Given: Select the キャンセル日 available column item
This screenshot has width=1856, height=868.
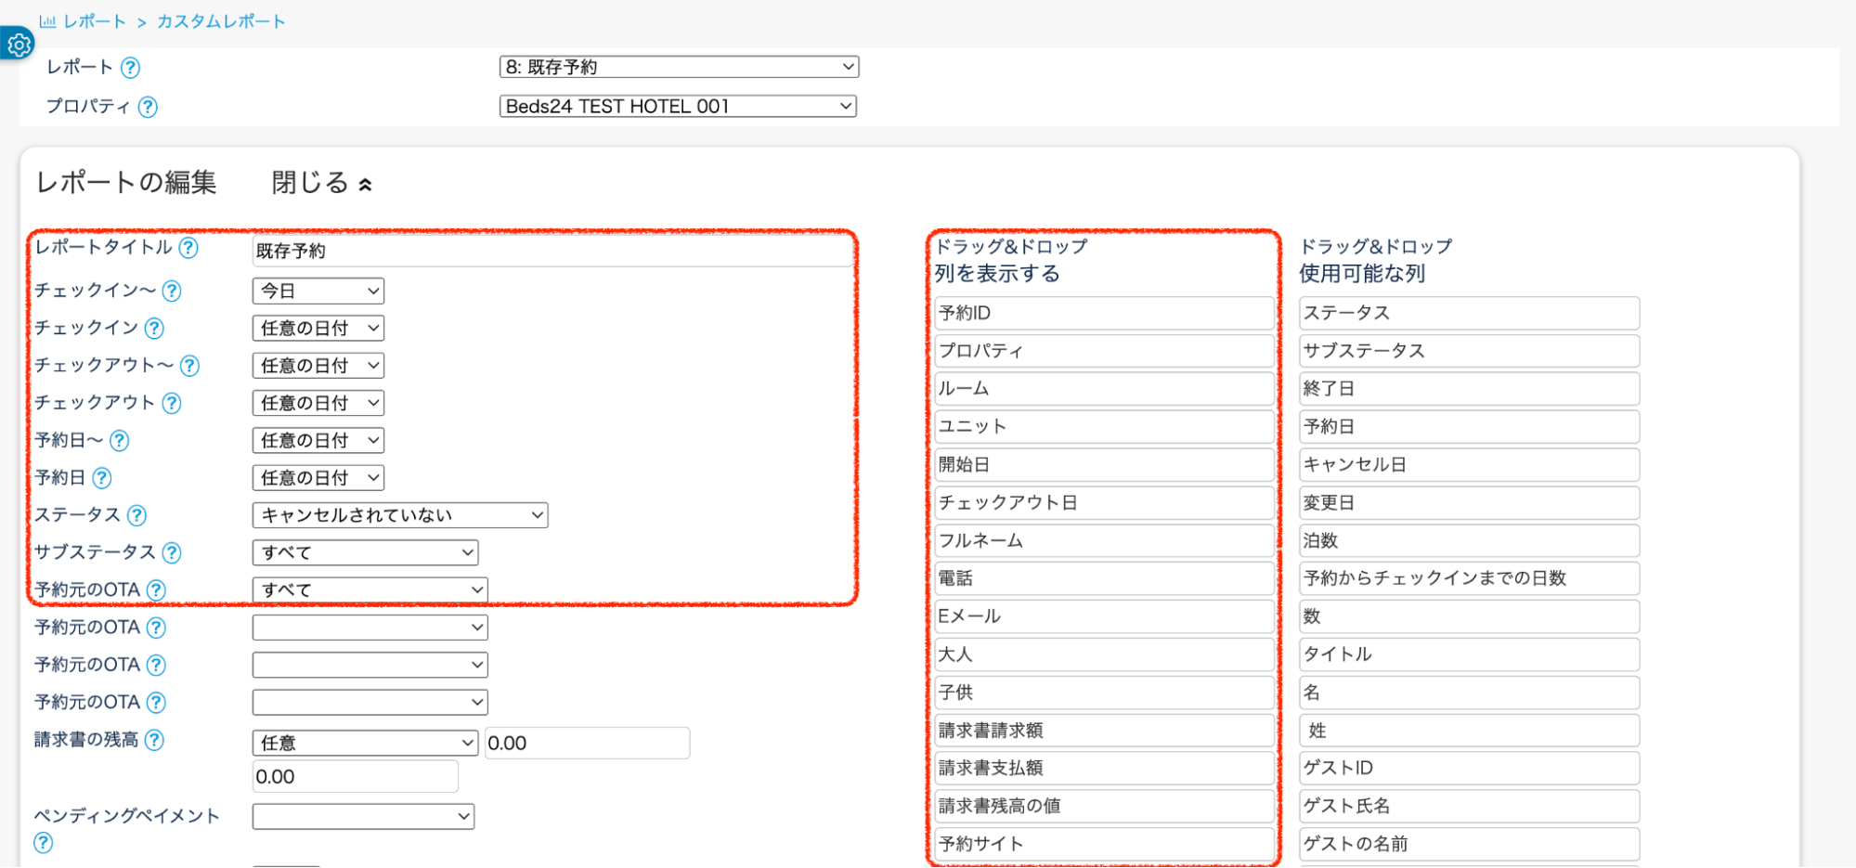Looking at the screenshot, I should [1468, 465].
